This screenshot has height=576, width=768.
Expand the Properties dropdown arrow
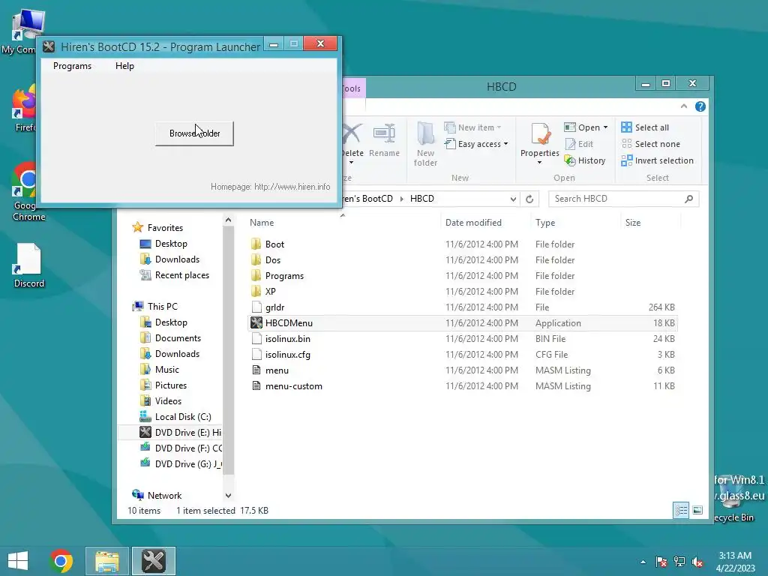coord(540,162)
